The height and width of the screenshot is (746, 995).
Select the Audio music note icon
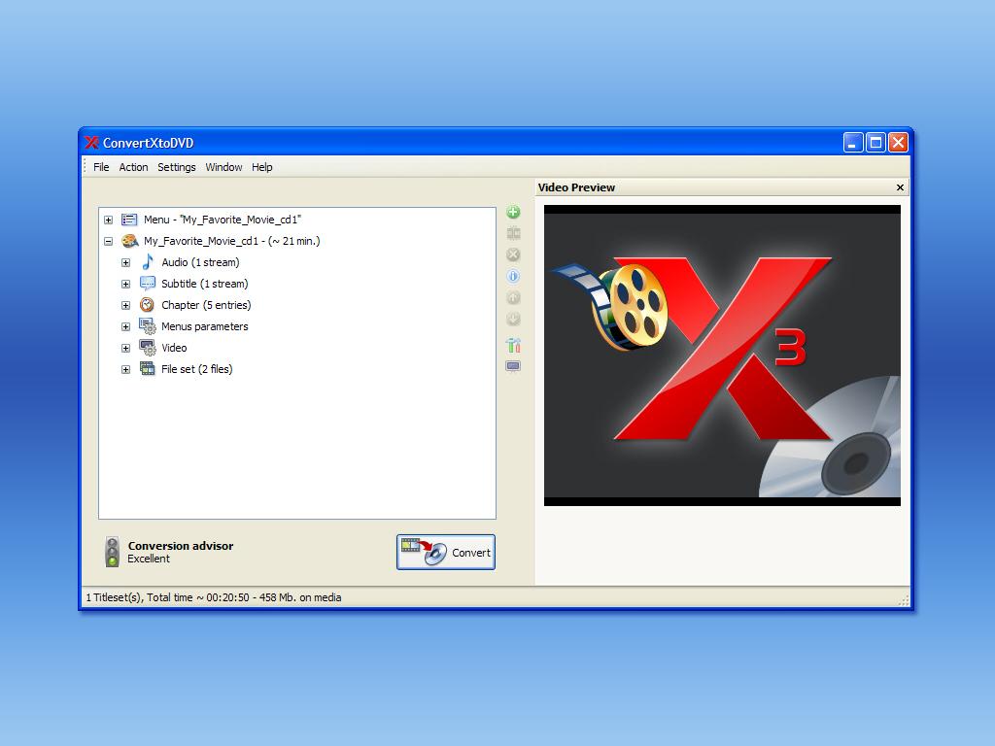[148, 262]
